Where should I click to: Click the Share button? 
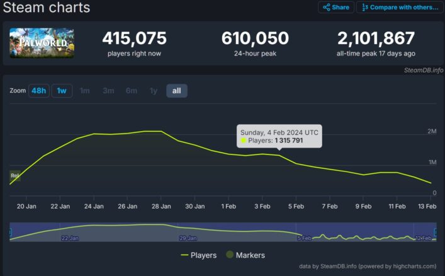(x=336, y=8)
